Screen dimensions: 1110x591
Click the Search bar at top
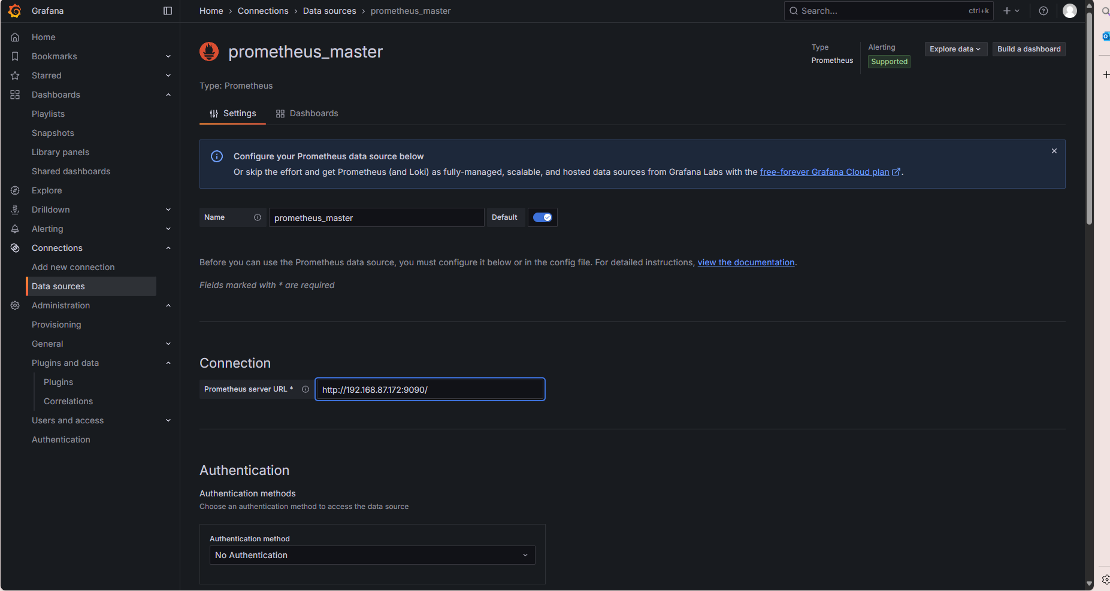(889, 11)
